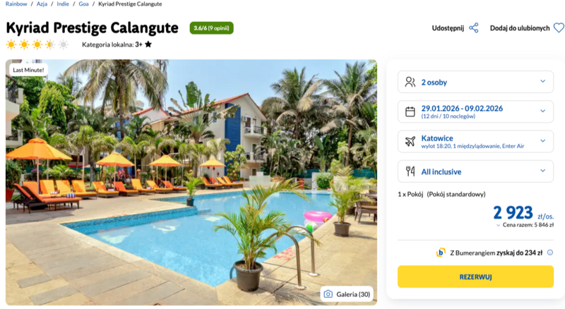
Task: Click the camera icon in Galeria button
Action: click(x=328, y=294)
